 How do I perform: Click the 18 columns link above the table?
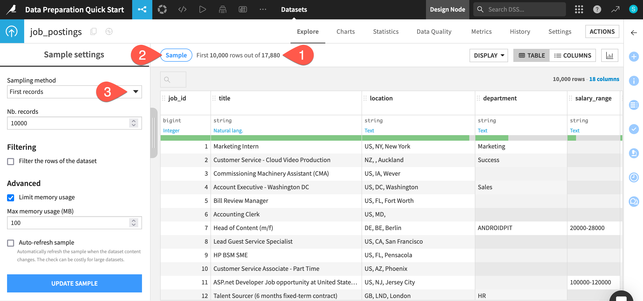click(604, 79)
